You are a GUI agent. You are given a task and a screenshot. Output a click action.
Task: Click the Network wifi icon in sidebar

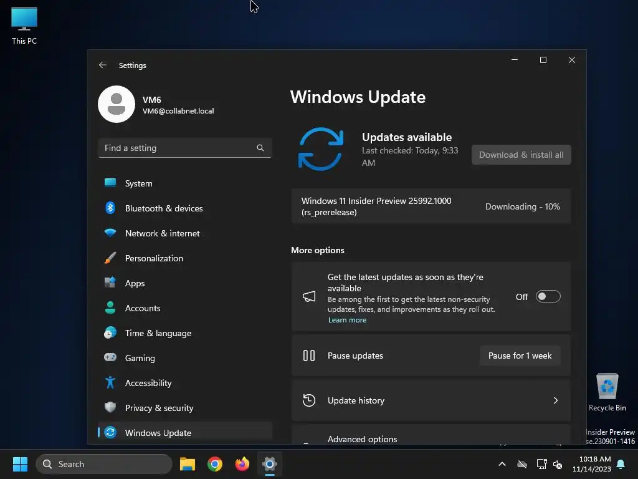click(x=110, y=233)
